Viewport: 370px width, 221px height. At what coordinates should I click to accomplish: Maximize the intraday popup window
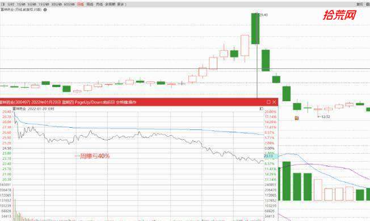pyautogui.click(x=268, y=102)
